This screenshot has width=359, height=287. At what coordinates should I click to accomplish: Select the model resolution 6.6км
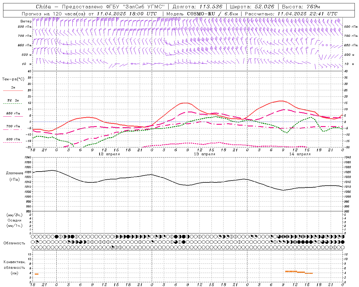(x=231, y=14)
